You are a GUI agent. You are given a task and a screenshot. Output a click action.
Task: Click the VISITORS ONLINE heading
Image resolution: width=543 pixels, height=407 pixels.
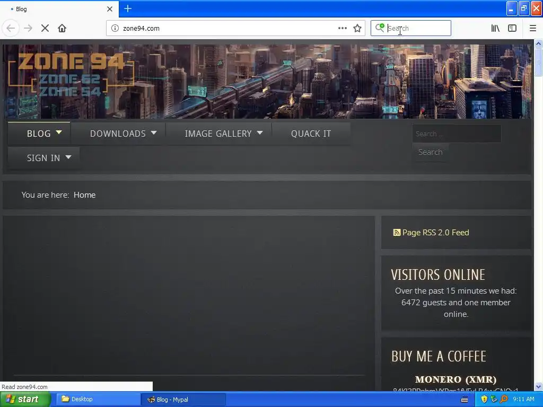pyautogui.click(x=437, y=275)
